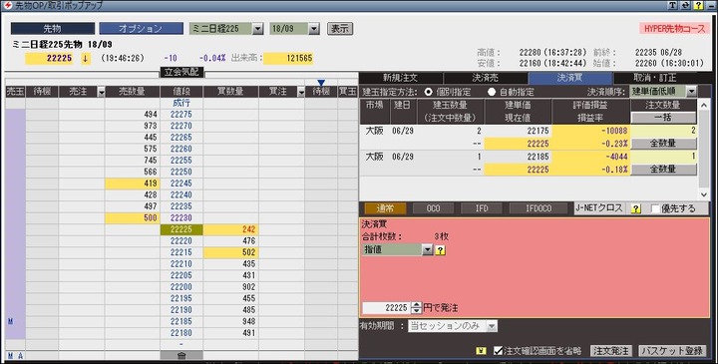
Task: Click the M marker beside price 22185
Action: (x=10, y=321)
